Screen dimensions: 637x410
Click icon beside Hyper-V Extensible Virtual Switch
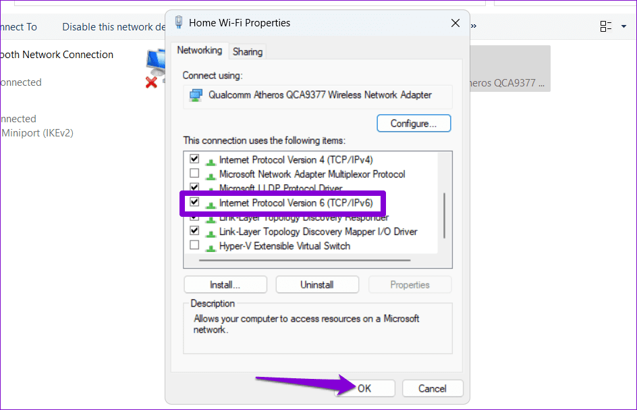(211, 247)
